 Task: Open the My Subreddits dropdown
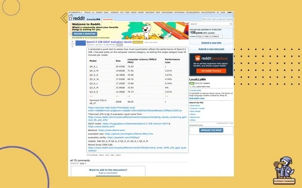pos(75,12)
